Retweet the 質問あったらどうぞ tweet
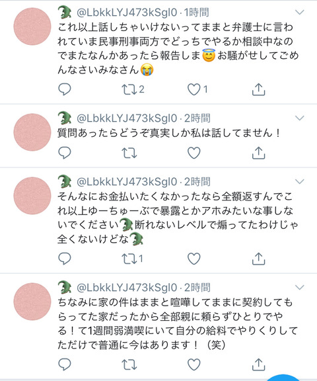Image resolution: width=317 pixels, height=381 pixels. coord(129,153)
